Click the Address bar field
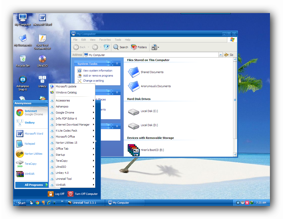The height and width of the screenshot is (219, 283). tap(151, 55)
